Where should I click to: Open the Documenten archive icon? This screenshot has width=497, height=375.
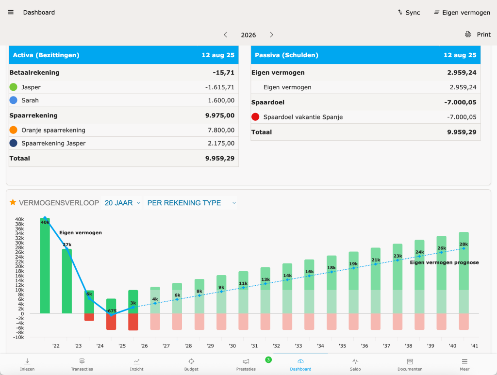(x=410, y=361)
